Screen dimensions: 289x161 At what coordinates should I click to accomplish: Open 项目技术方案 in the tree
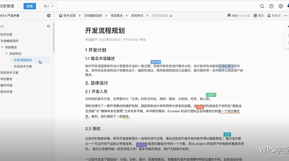click(9, 73)
